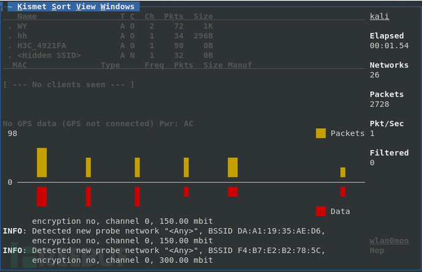
Task: Click the Manuf column header
Action: click(240, 65)
